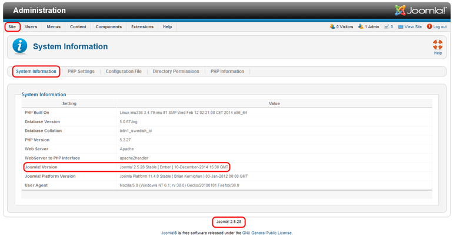The width and height of the screenshot is (453, 237).
Task: Open the Menus menu
Action: 54,27
